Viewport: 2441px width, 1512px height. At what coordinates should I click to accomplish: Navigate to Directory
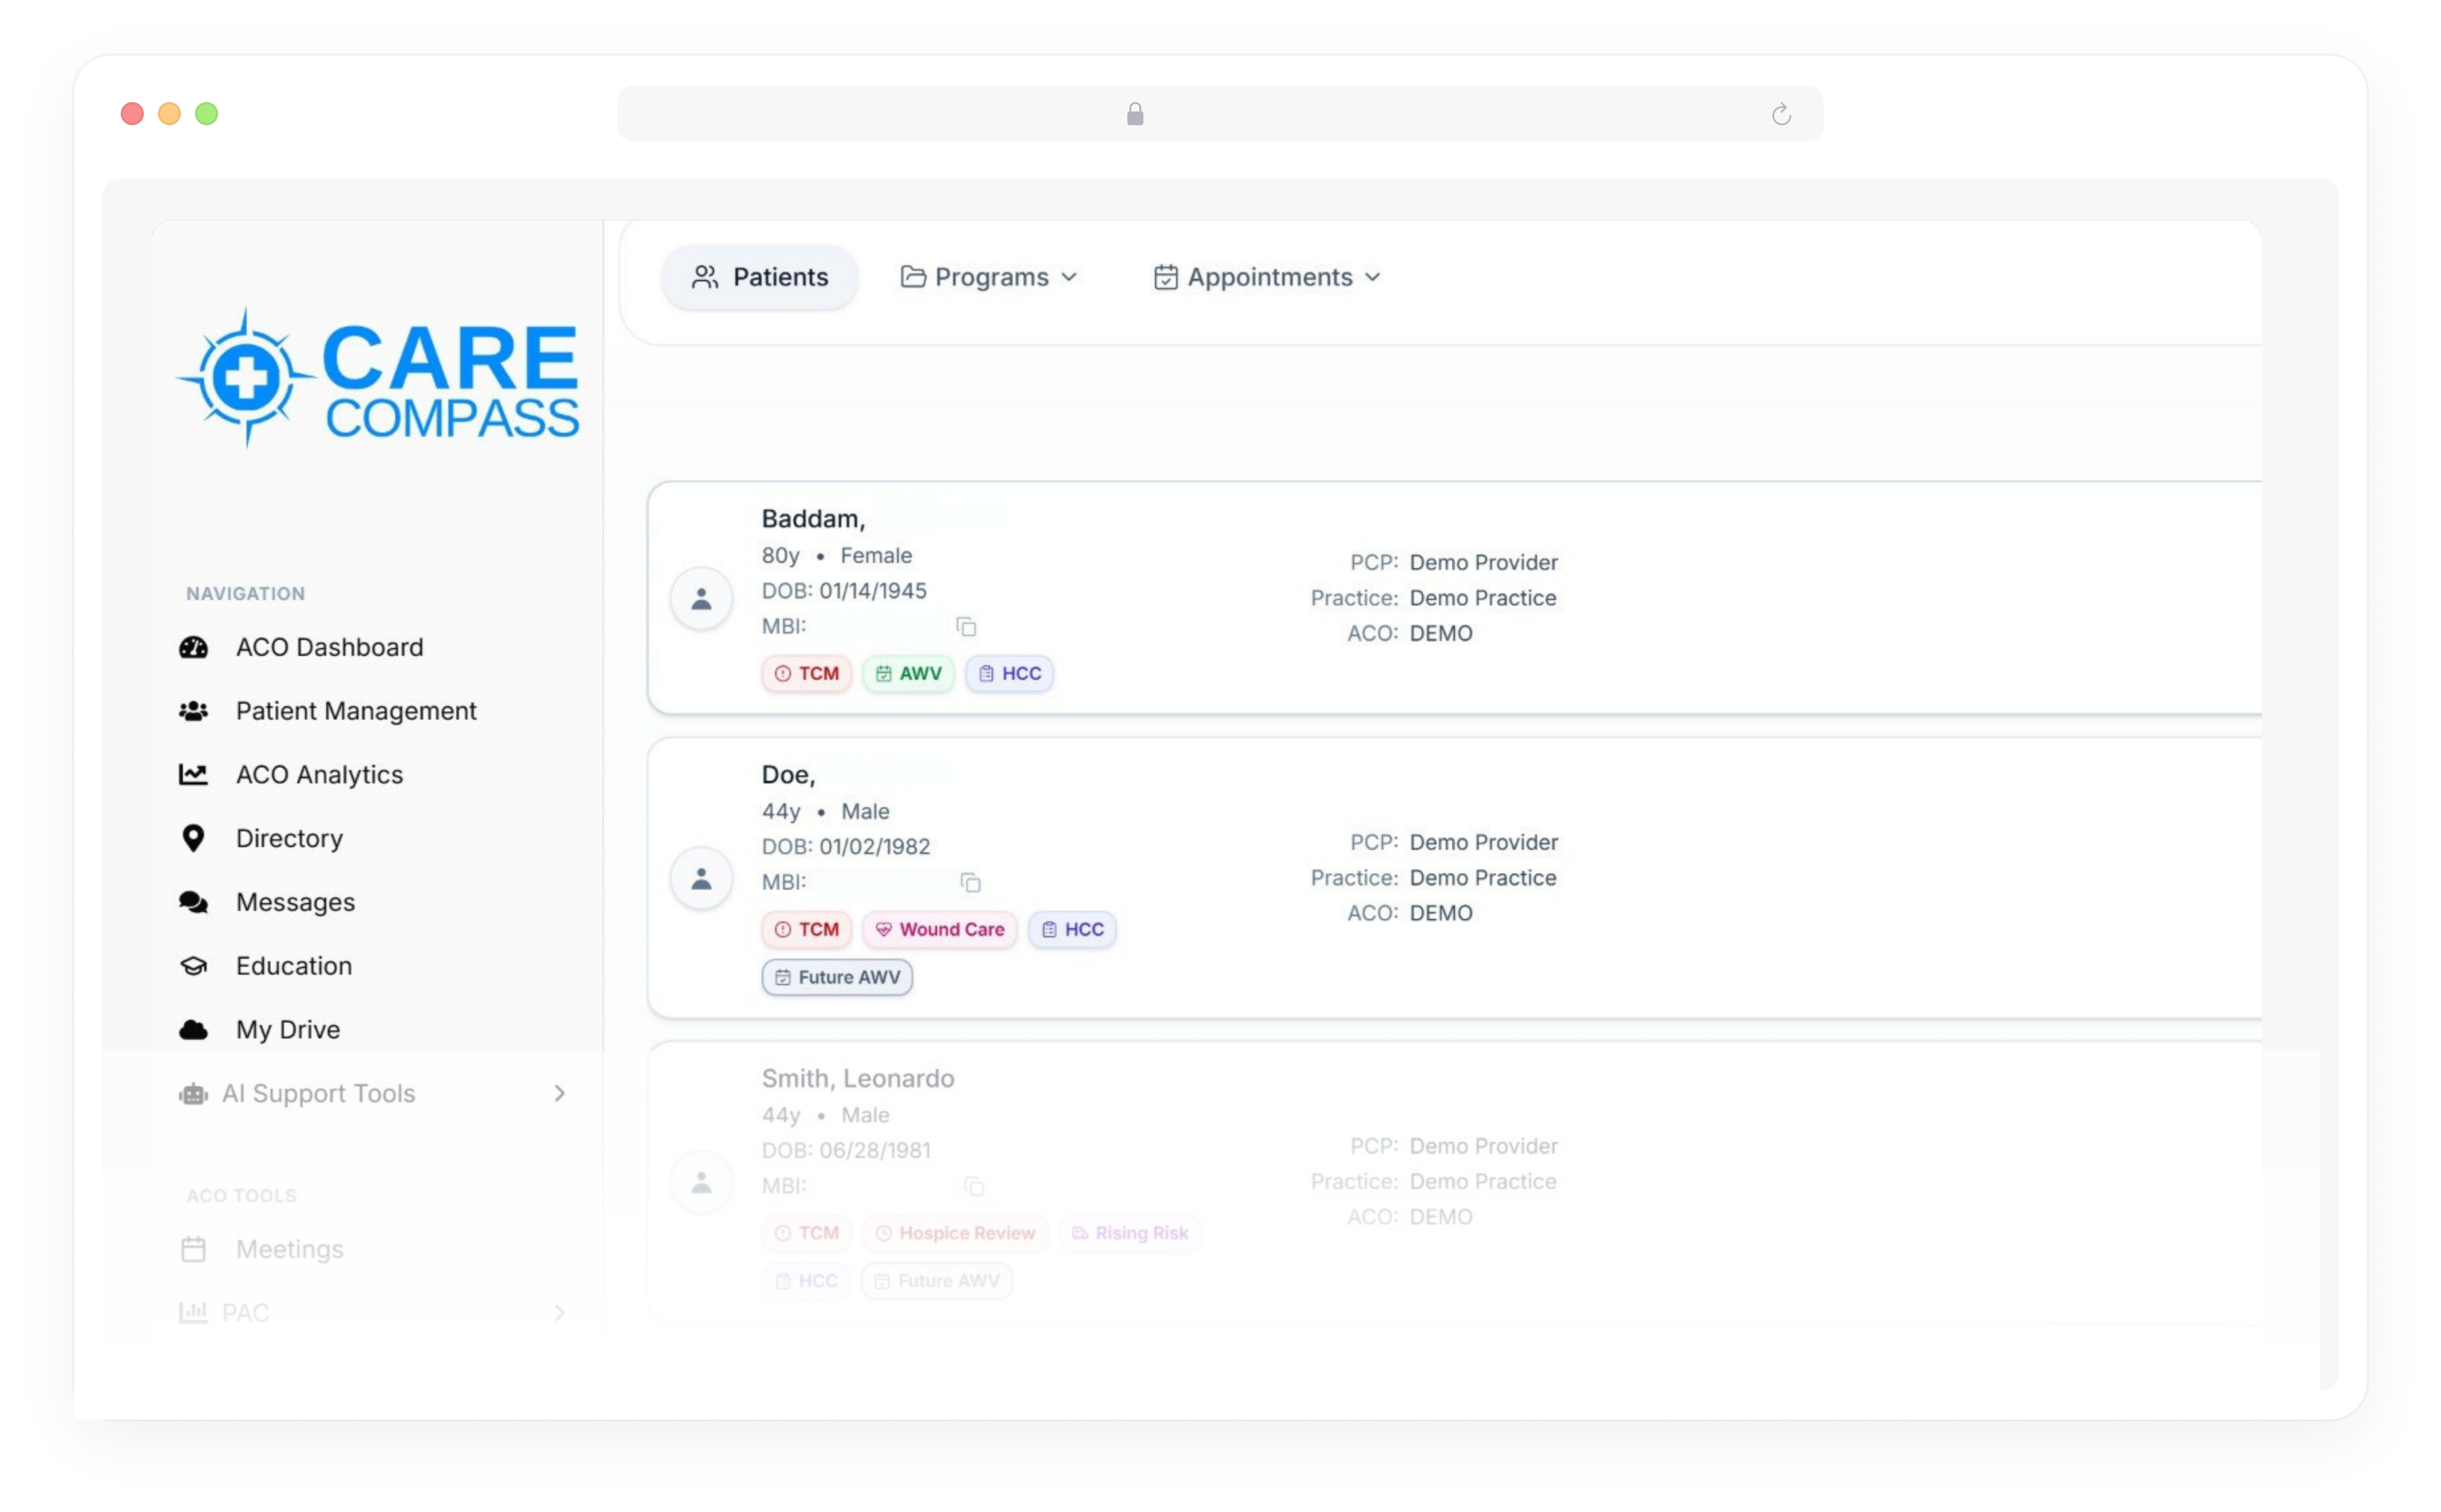click(x=289, y=838)
